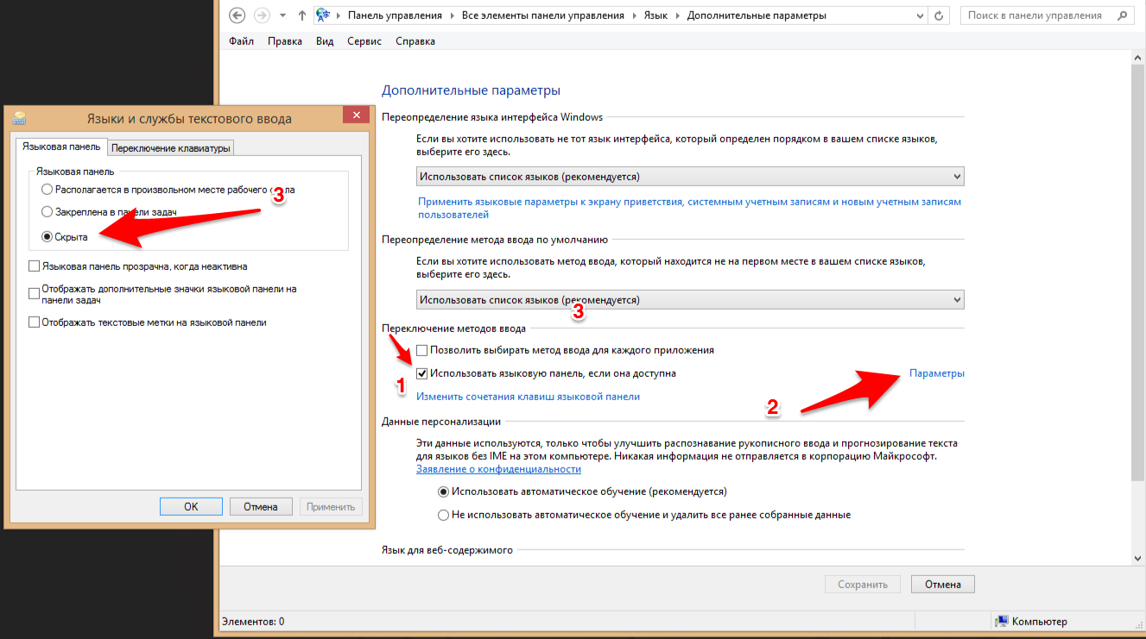Image resolution: width=1146 pixels, height=639 pixels.
Task: Expand the address bar history dropdown
Action: (x=920, y=16)
